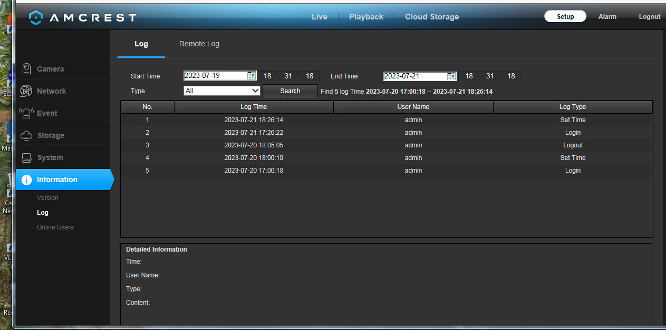
Task: Select log row 2023-07-20 17:00:18
Action: (x=387, y=171)
